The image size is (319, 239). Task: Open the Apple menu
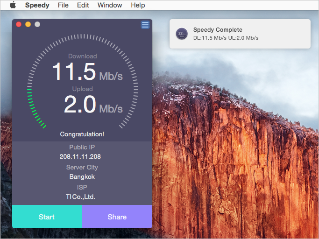point(13,5)
